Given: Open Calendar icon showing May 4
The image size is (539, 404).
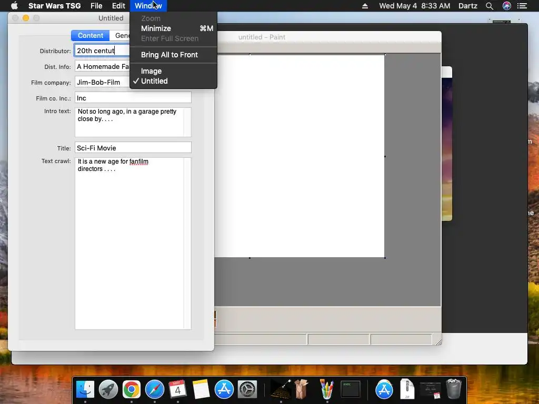Looking at the screenshot, I should pos(178,389).
